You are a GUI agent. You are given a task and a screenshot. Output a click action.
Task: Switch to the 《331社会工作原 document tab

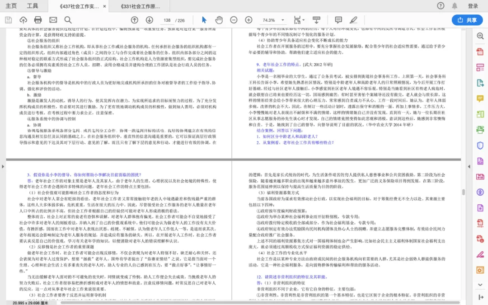tap(140, 6)
